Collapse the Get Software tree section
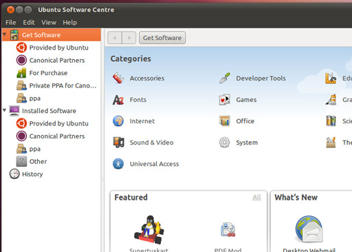The image size is (352, 252). 4,34
